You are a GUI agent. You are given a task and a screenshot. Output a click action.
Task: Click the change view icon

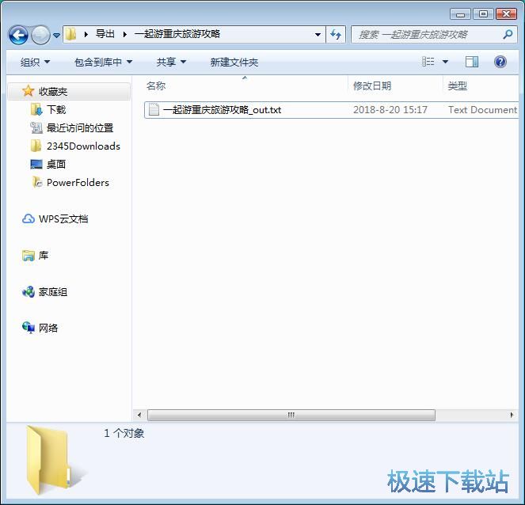pos(428,62)
